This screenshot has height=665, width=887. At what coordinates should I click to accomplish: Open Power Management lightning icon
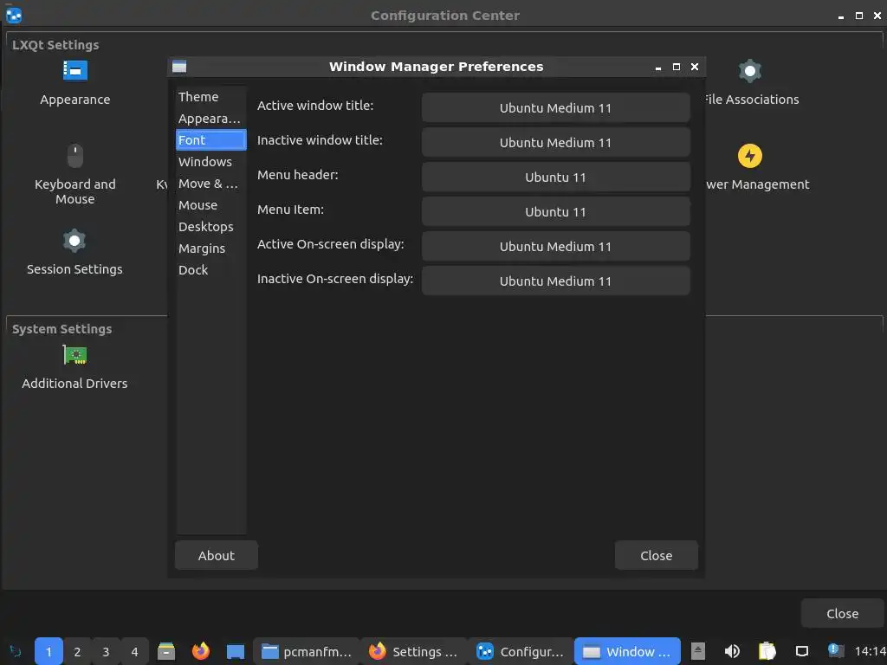pos(749,156)
